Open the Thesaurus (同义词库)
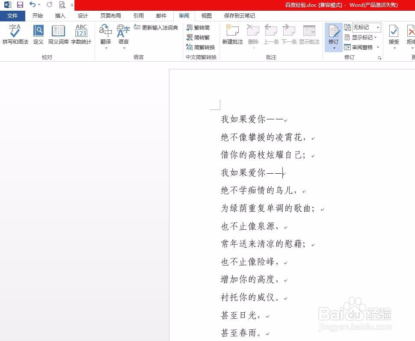The image size is (415, 341). (58, 34)
